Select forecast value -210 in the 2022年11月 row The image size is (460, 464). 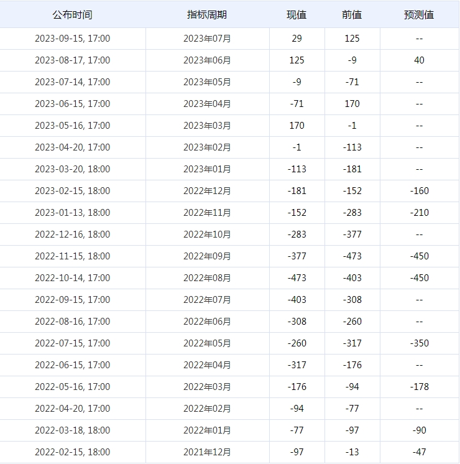[419, 213]
